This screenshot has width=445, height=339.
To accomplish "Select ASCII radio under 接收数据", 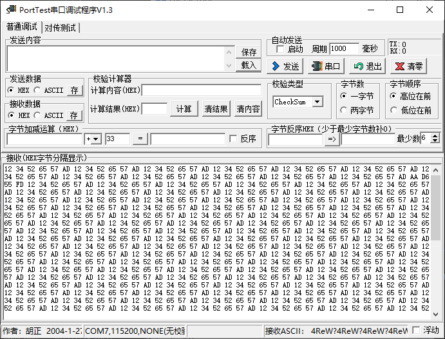I will click(x=37, y=115).
